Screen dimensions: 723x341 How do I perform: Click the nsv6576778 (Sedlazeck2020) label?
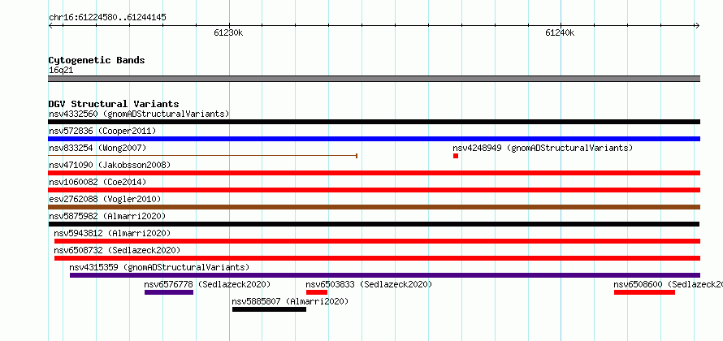point(207,284)
